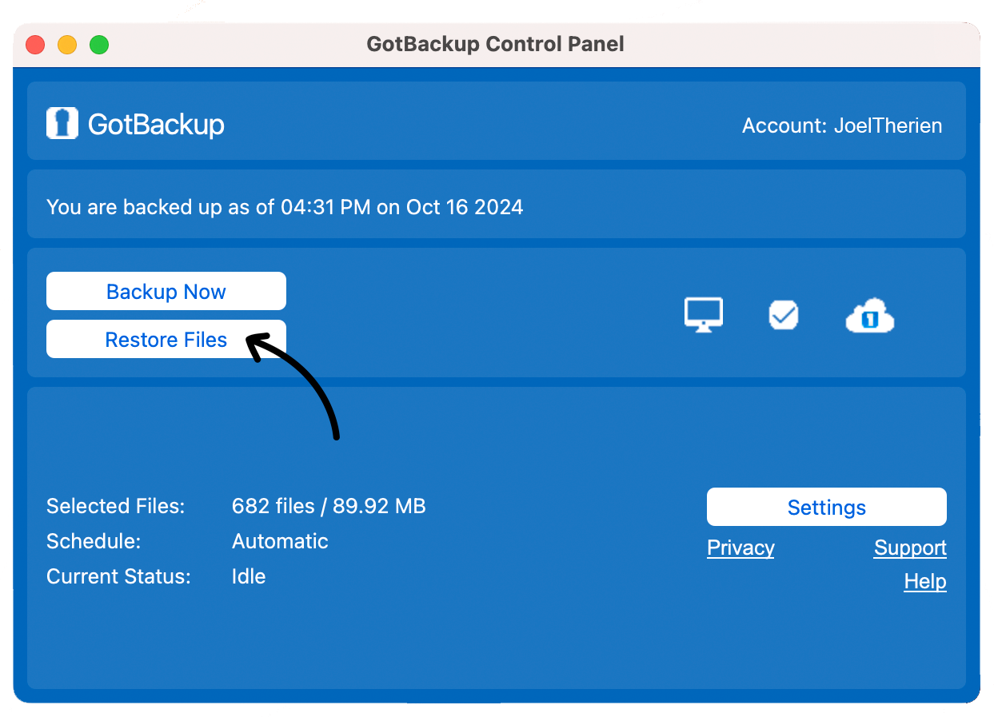Click the checkmark status icon
Screen dimensions: 994x717
[x=784, y=315]
